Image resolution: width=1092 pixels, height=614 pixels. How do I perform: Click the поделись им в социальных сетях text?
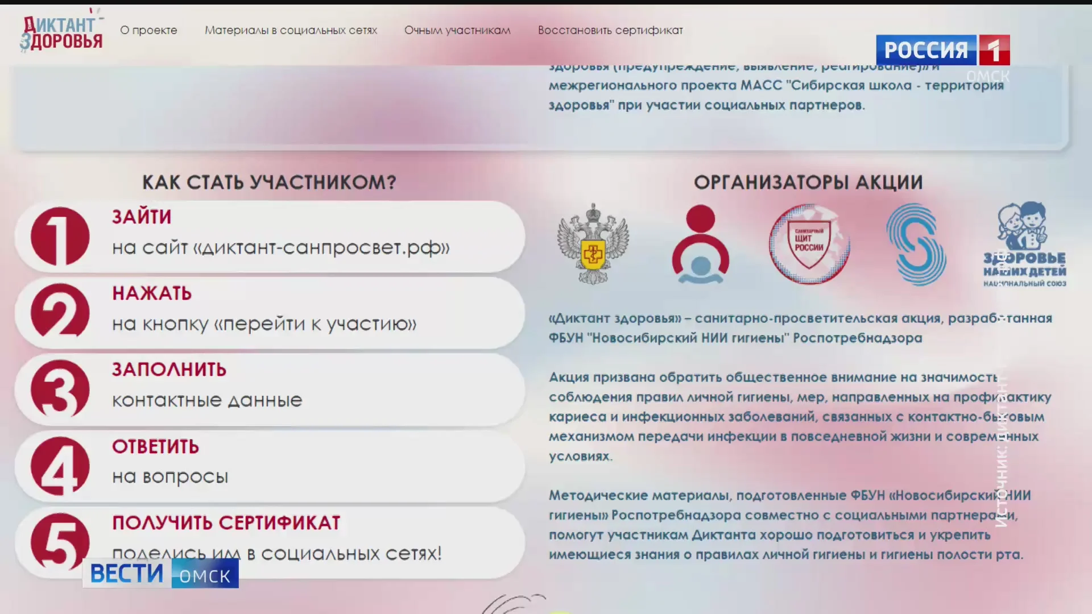pos(276,553)
